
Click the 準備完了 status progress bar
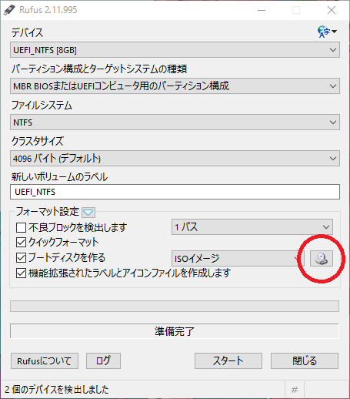coord(175,331)
